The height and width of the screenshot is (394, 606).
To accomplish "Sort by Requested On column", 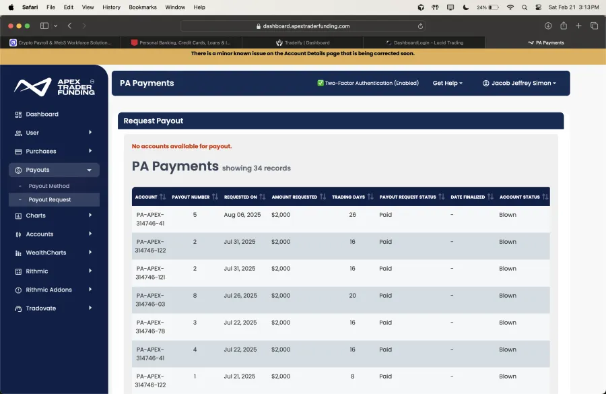I will (263, 197).
